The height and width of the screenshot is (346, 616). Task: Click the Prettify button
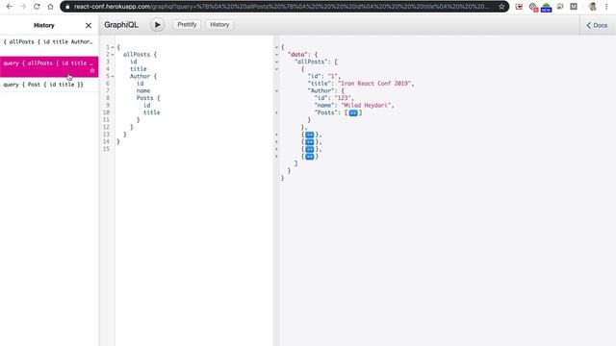click(187, 25)
